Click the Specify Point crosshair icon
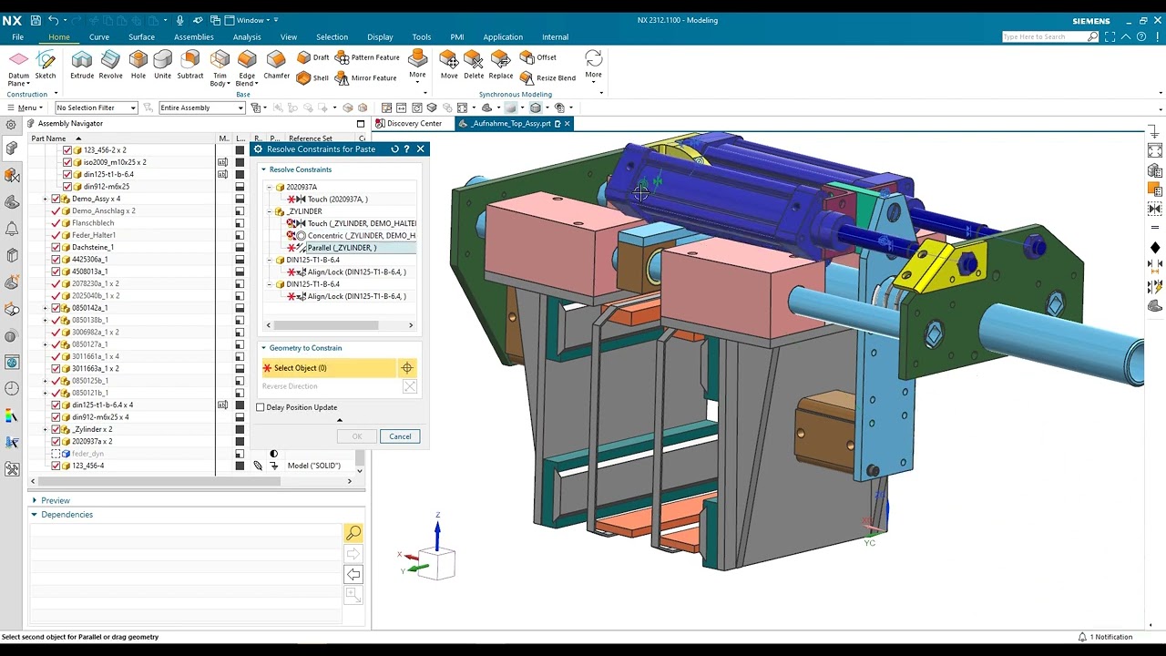The image size is (1166, 656). 407,368
